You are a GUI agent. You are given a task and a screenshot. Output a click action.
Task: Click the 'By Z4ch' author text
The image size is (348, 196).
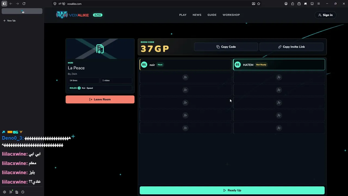pyautogui.click(x=72, y=74)
